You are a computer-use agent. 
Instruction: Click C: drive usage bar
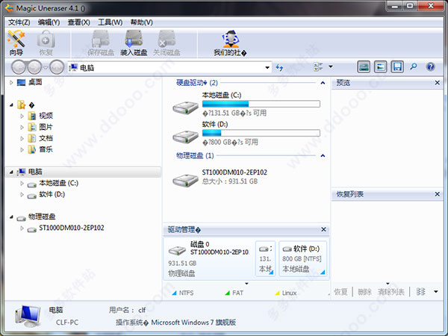[x=261, y=104]
